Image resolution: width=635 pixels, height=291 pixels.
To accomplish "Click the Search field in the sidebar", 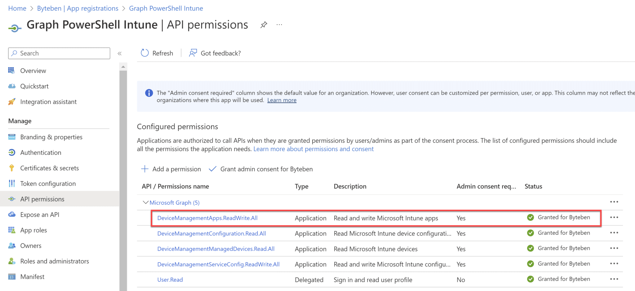I will [59, 53].
